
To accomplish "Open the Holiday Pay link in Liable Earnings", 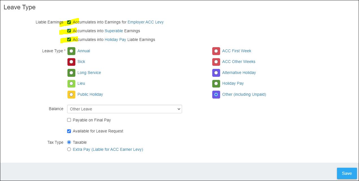I will pos(115,40).
